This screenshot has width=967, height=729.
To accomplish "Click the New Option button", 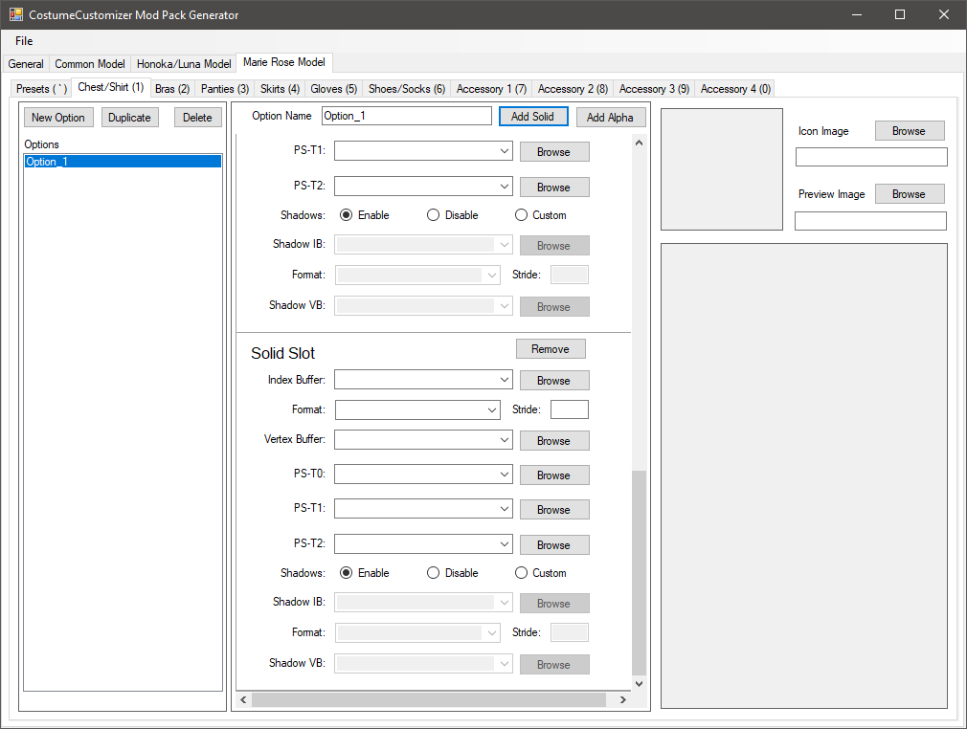I will [x=58, y=117].
